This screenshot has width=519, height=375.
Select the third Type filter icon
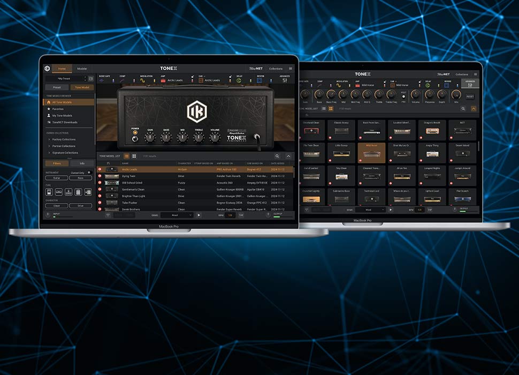(68, 192)
